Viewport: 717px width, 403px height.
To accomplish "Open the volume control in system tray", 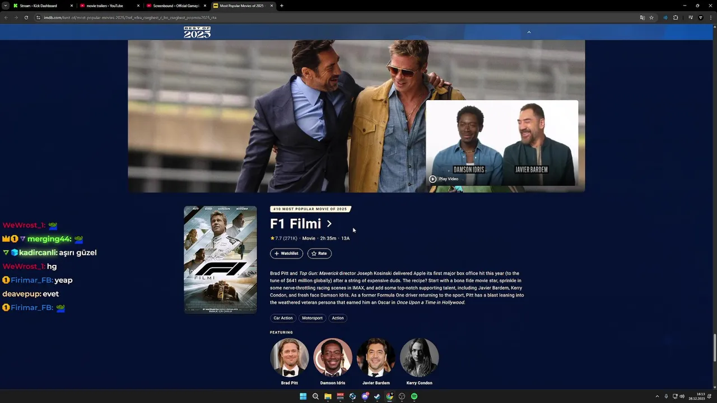I will [682, 396].
